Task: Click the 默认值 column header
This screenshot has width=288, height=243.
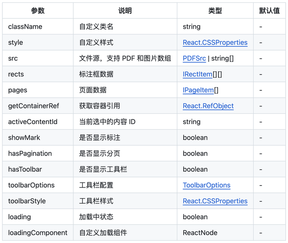Action: (269, 11)
